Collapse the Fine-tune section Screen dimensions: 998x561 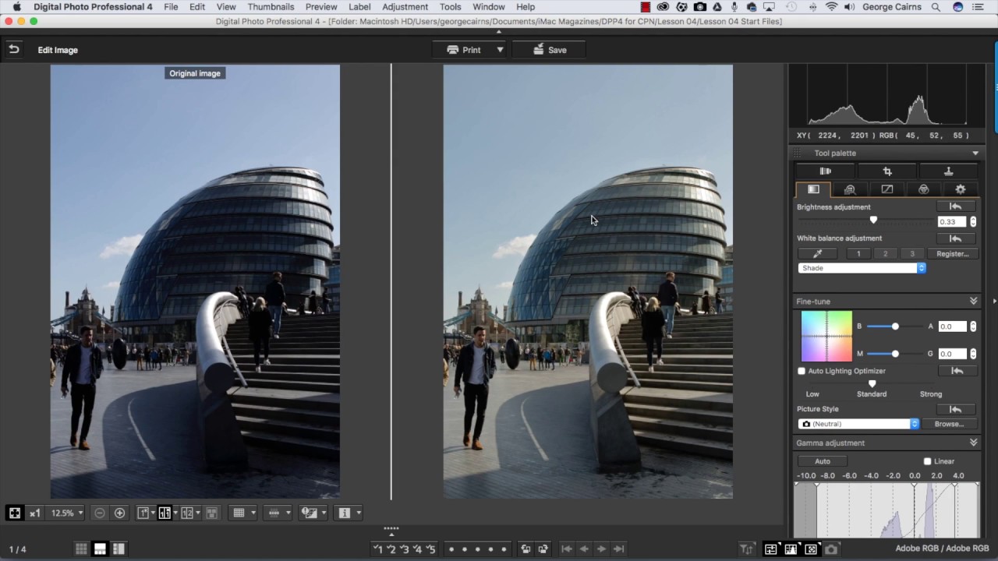[973, 302]
